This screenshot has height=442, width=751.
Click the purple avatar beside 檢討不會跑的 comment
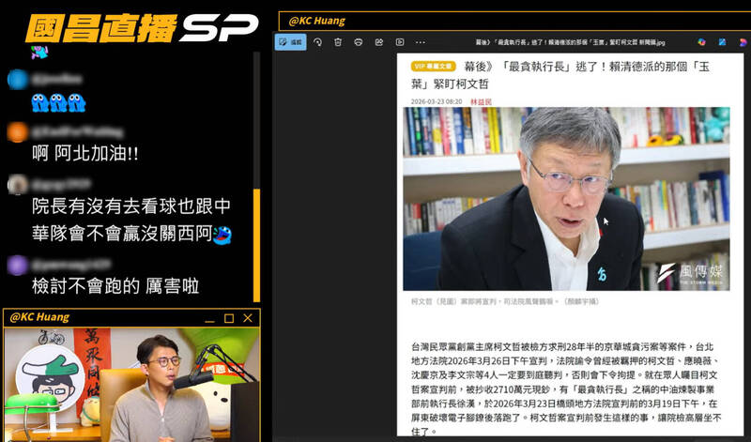(17, 267)
